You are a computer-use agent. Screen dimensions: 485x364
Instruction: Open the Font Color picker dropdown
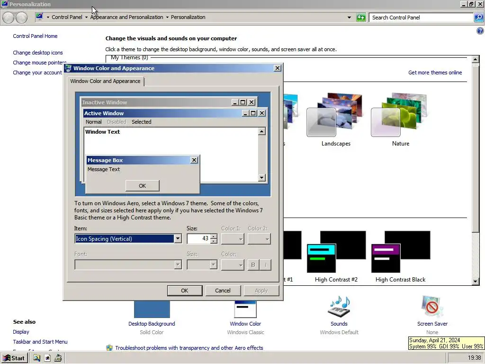click(233, 264)
